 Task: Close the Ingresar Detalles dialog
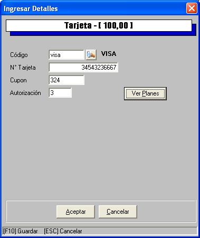pos(192,8)
